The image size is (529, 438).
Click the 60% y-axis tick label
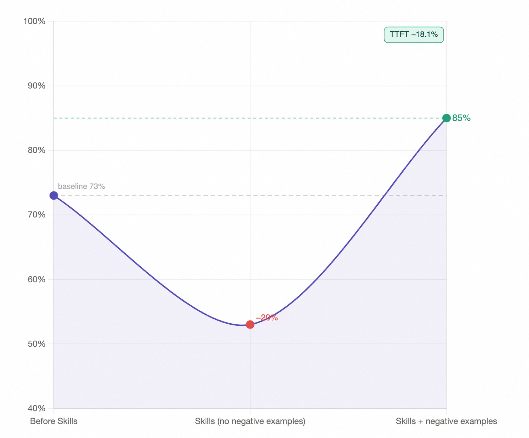(x=36, y=279)
